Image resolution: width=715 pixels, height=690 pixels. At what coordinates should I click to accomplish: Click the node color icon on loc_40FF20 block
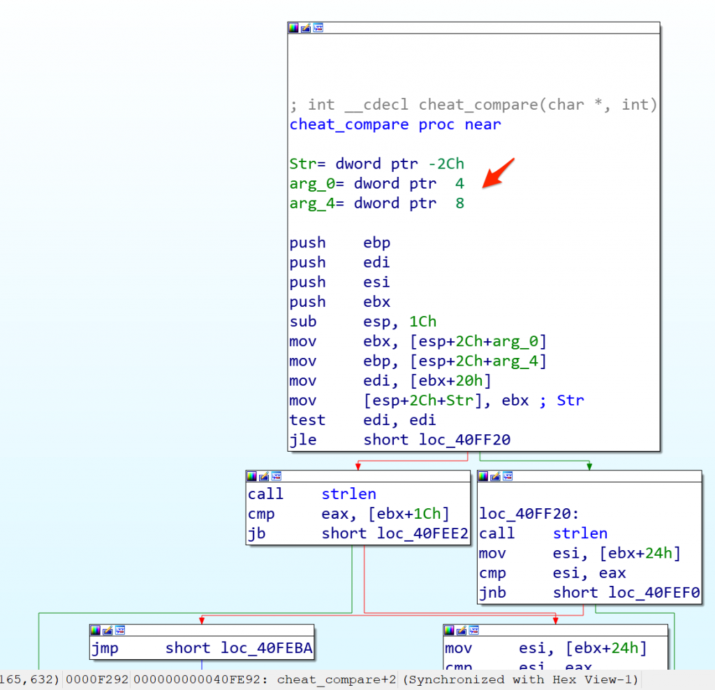[483, 476]
